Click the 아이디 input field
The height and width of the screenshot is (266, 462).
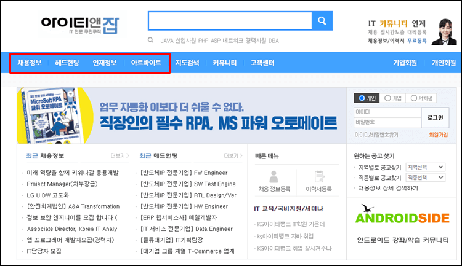click(x=387, y=112)
